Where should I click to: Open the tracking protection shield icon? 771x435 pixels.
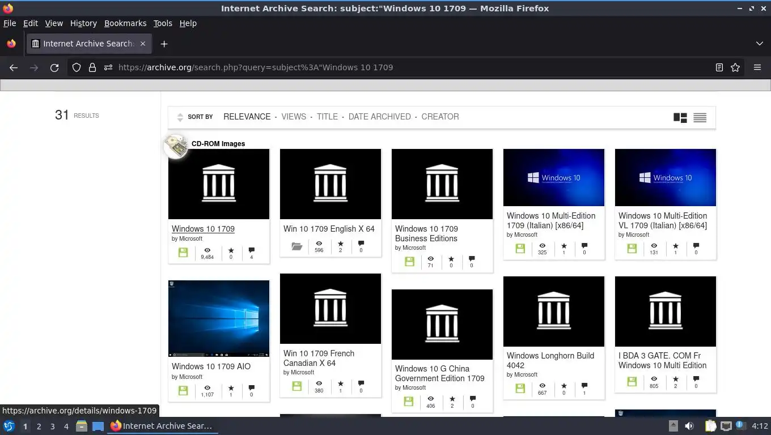coord(77,67)
